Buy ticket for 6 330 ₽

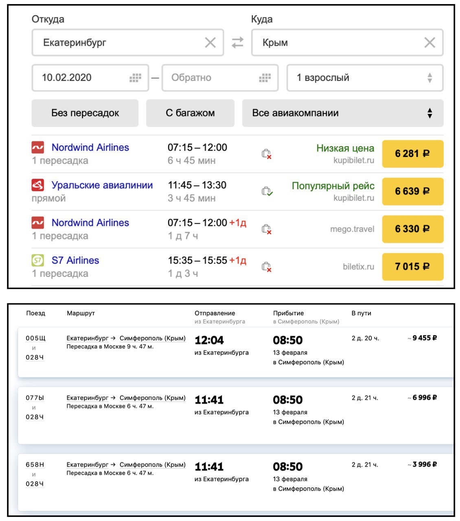click(x=412, y=229)
